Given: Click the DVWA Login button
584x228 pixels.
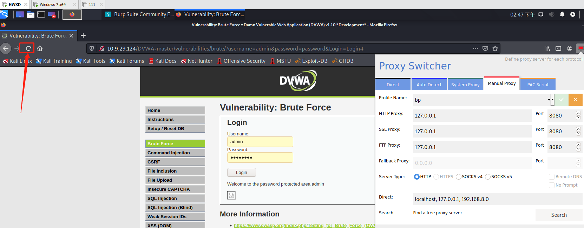Looking at the screenshot, I should pos(242,172).
